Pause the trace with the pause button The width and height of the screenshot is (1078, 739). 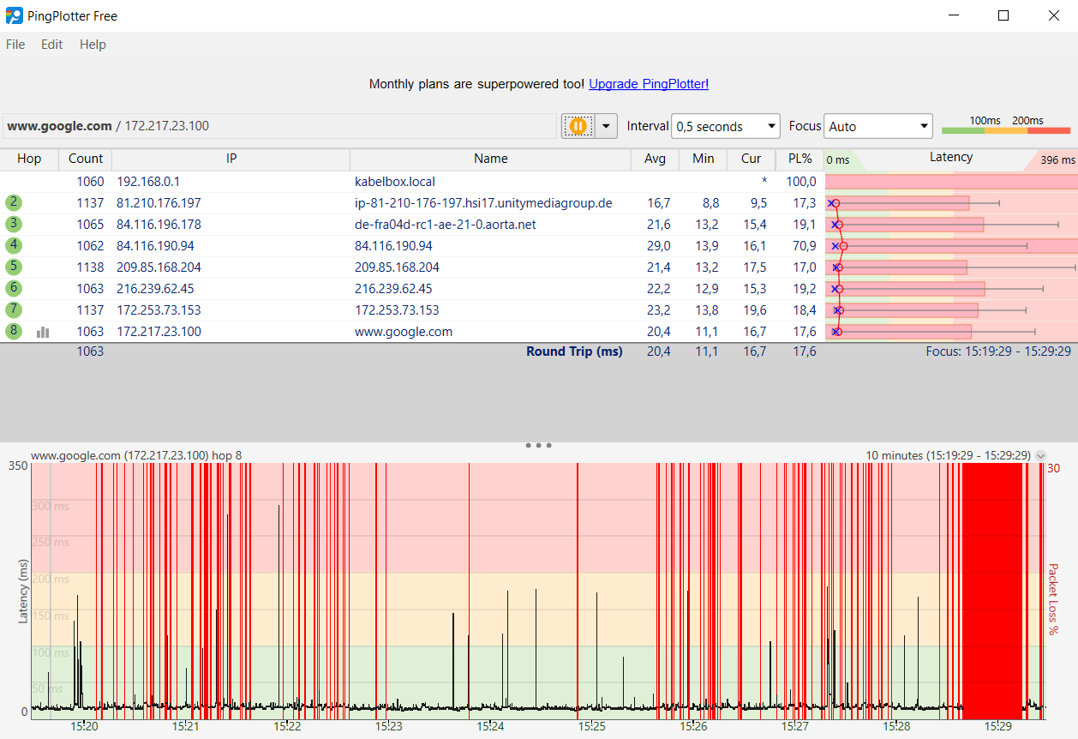point(578,126)
